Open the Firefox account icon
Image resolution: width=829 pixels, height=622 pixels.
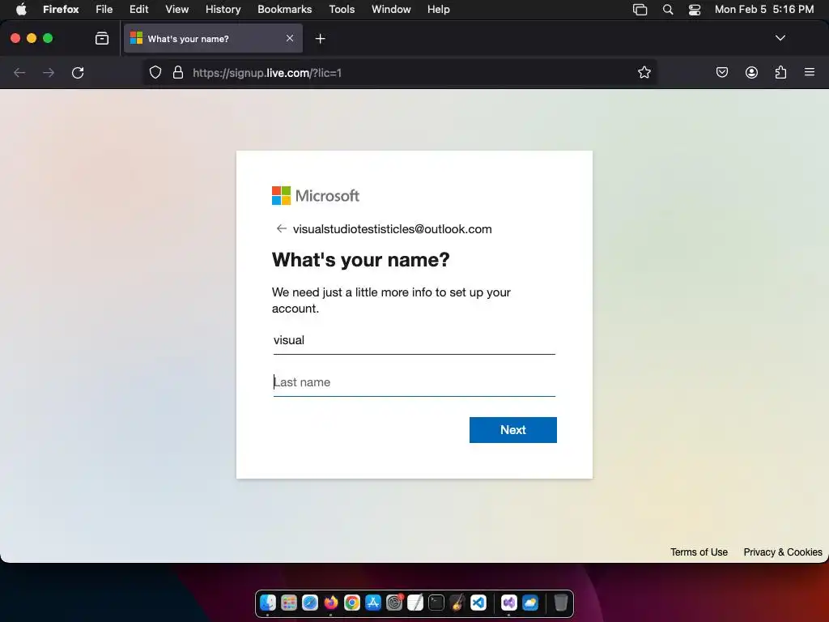[751, 72]
